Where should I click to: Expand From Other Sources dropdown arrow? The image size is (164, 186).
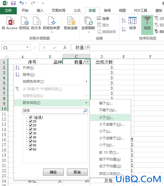click(x=52, y=32)
